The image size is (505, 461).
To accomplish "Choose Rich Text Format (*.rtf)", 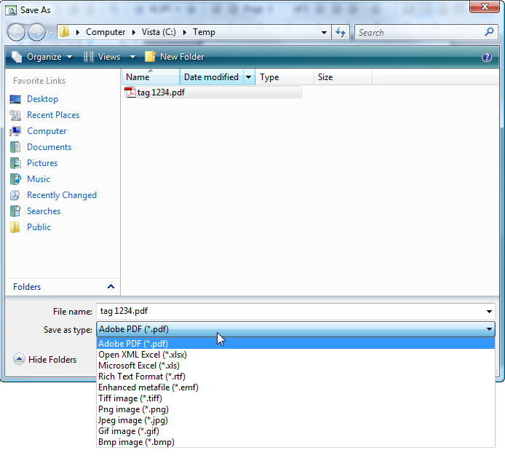I will pyautogui.click(x=295, y=377).
